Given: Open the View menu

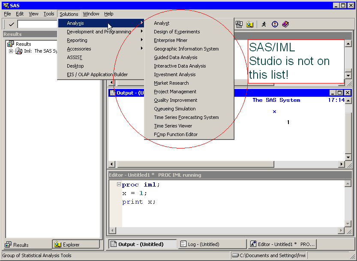Looking at the screenshot, I should pyautogui.click(x=33, y=14).
